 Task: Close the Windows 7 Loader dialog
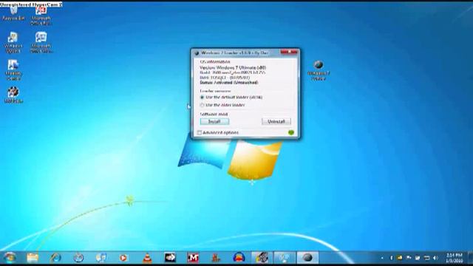tap(289, 52)
